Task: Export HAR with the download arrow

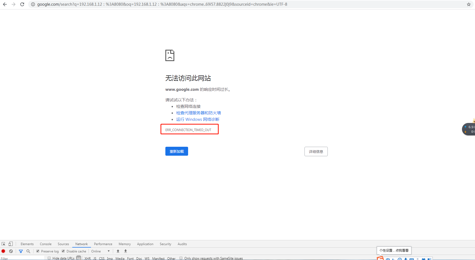Action: (126, 251)
